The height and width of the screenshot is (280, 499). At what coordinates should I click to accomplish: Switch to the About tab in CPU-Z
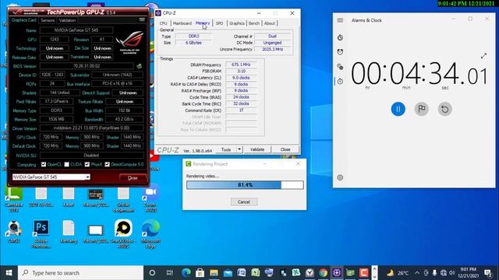[x=270, y=23]
